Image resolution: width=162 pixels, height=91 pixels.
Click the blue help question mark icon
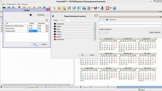coord(114,8)
